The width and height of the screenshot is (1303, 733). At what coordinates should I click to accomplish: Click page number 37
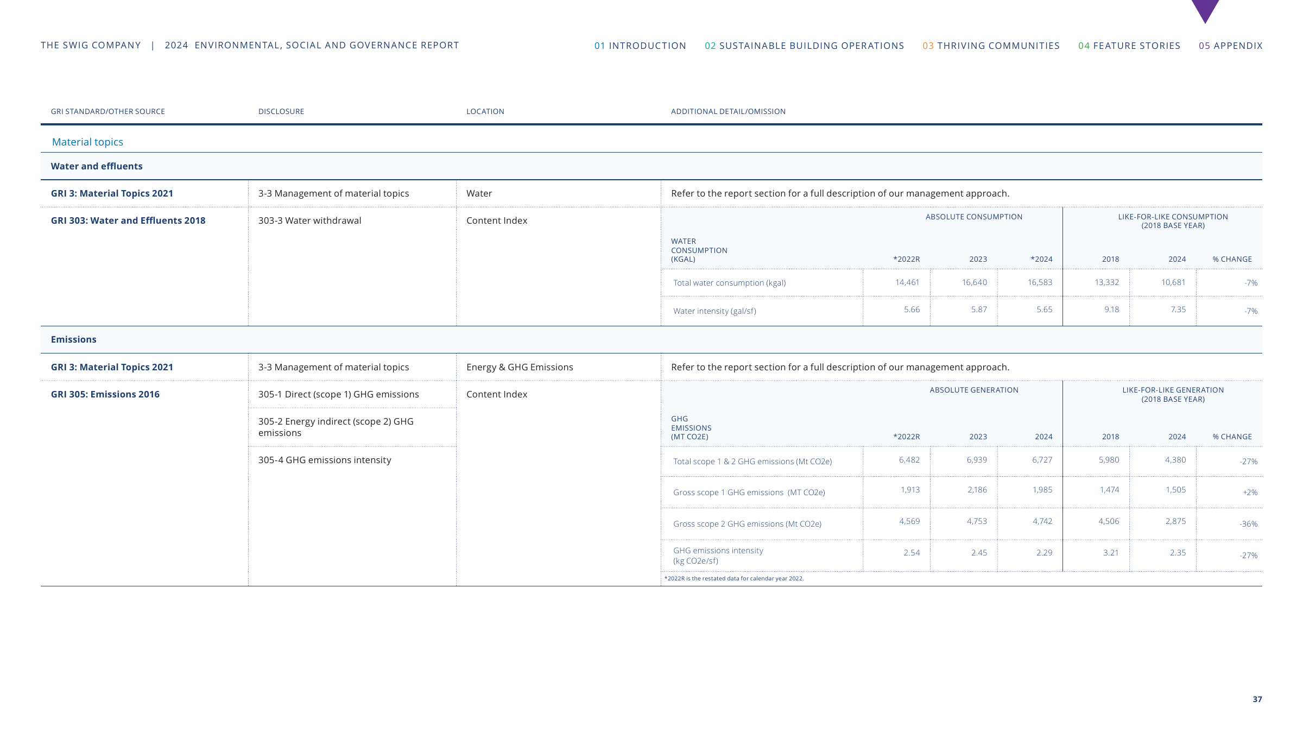click(1257, 699)
